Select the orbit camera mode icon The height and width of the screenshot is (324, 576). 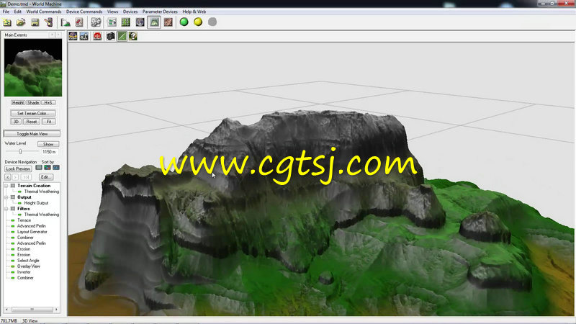coord(73,36)
